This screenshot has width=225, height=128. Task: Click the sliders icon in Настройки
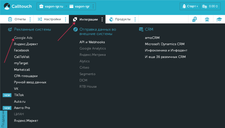40,19
